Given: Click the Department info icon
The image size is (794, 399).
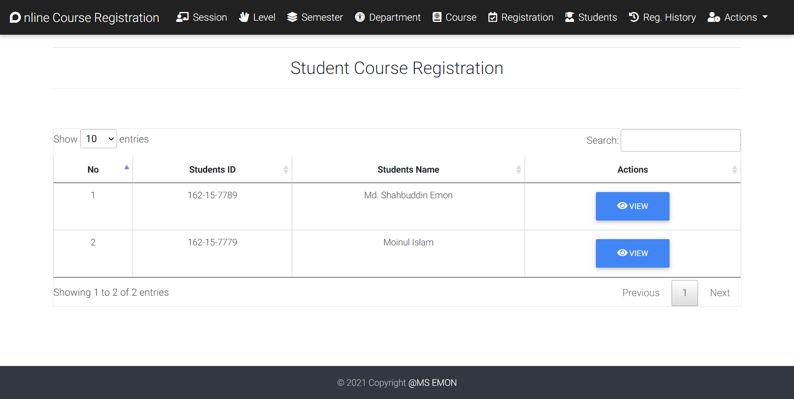Looking at the screenshot, I should click(x=360, y=17).
